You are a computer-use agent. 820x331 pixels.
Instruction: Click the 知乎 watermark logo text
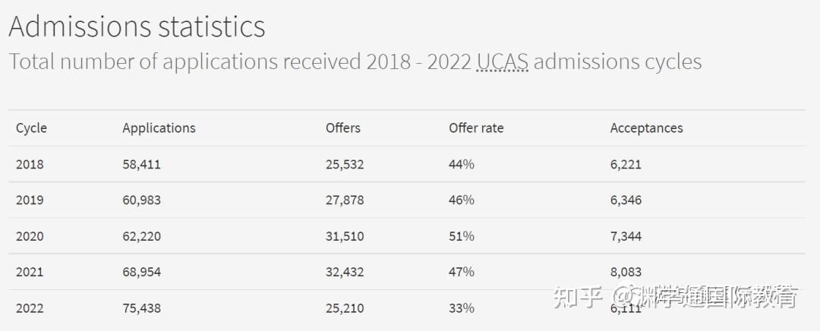(x=579, y=297)
